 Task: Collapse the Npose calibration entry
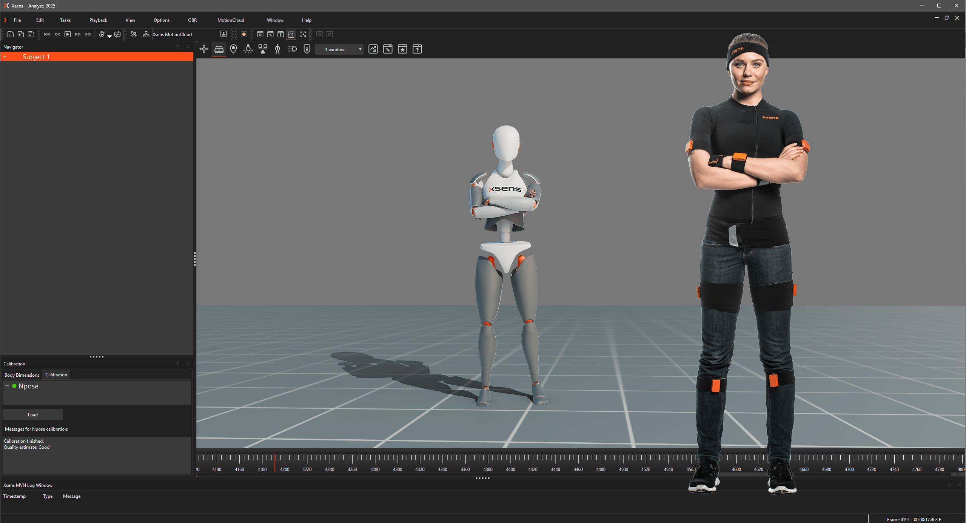click(7, 386)
